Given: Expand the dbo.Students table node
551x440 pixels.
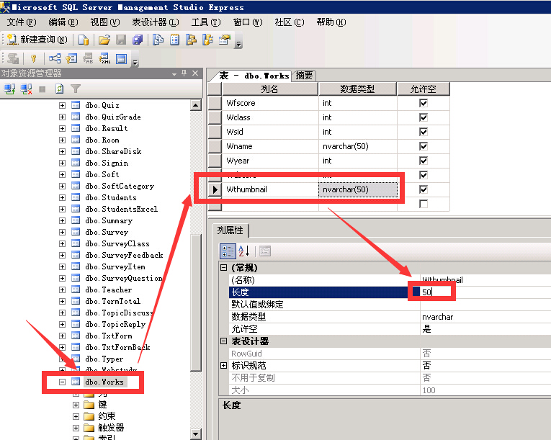Looking at the screenshot, I should (x=62, y=197).
